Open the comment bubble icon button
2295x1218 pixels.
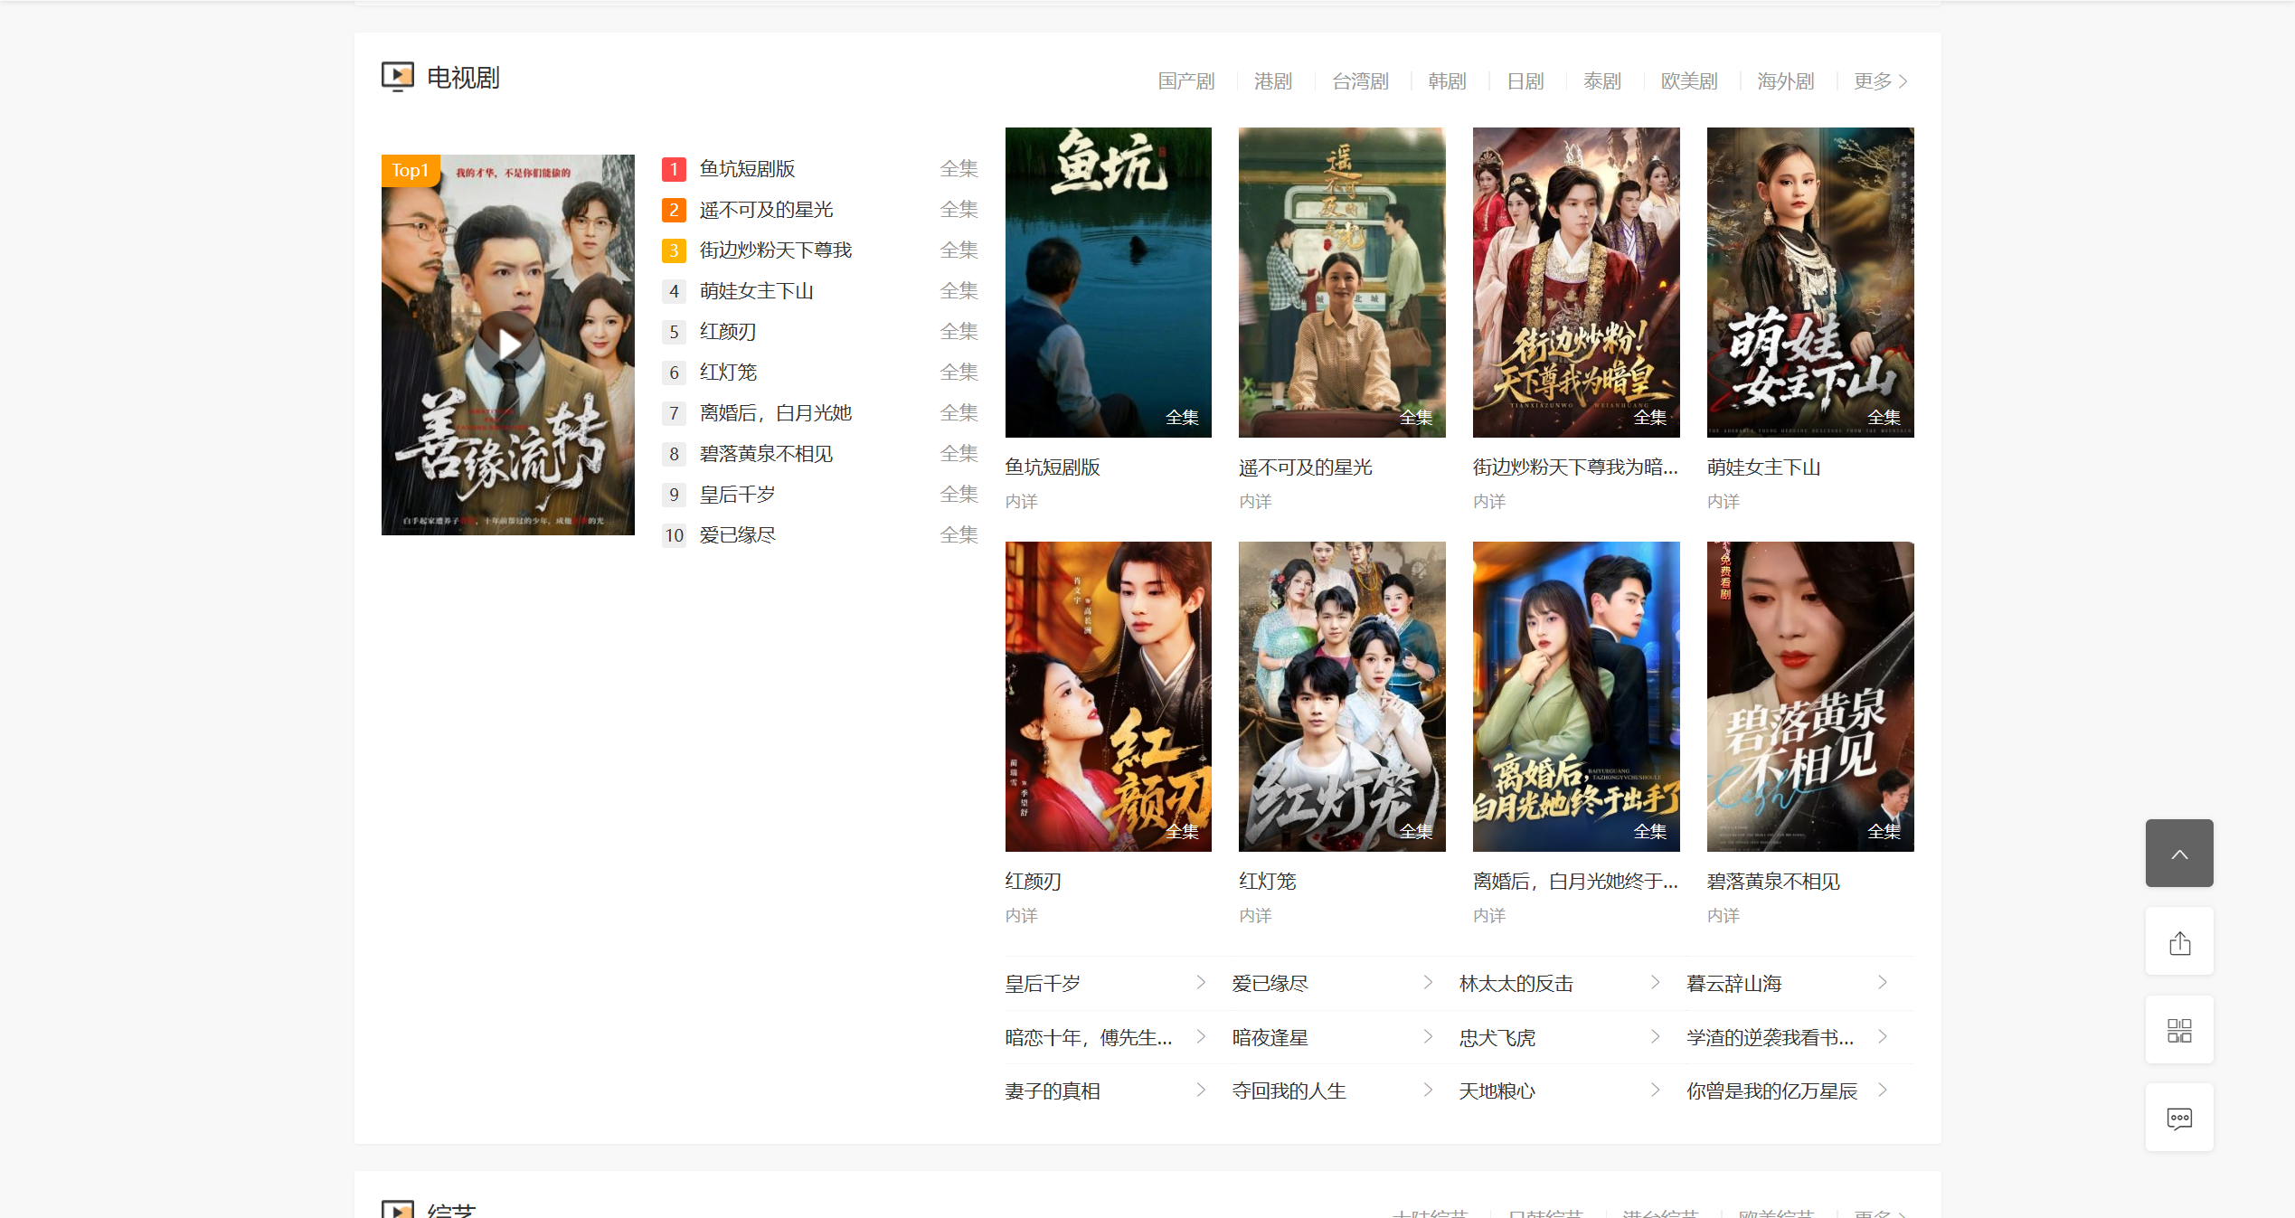pyautogui.click(x=2178, y=1118)
